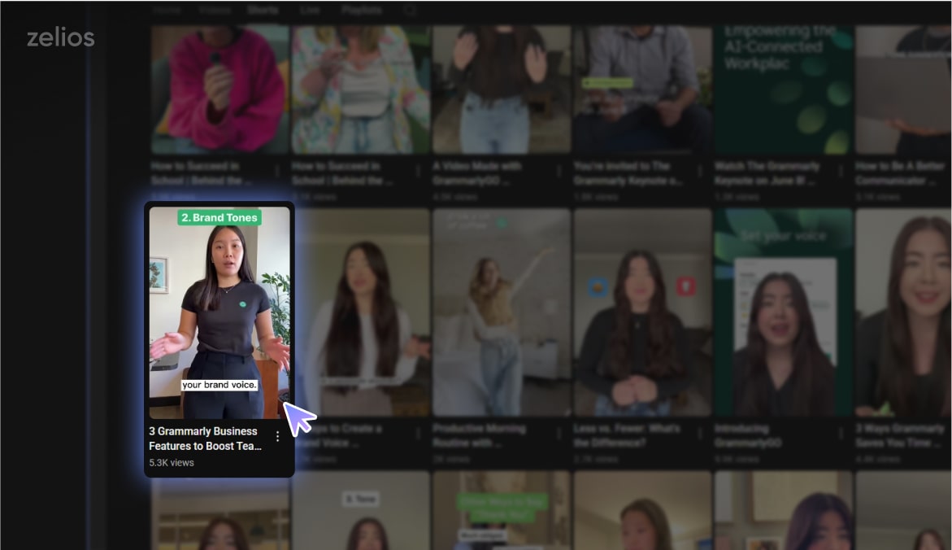Image resolution: width=952 pixels, height=550 pixels.
Task: Open the options menu for "How to Succeed in School"
Action: click(277, 171)
